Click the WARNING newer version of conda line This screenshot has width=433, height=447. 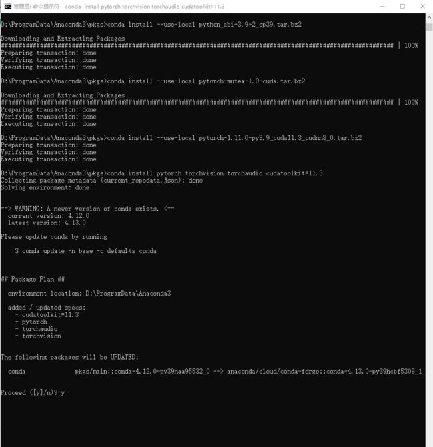pos(87,209)
